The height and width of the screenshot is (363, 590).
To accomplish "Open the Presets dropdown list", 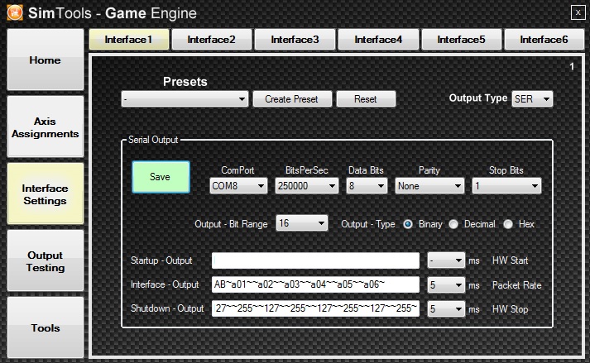I will coord(184,99).
